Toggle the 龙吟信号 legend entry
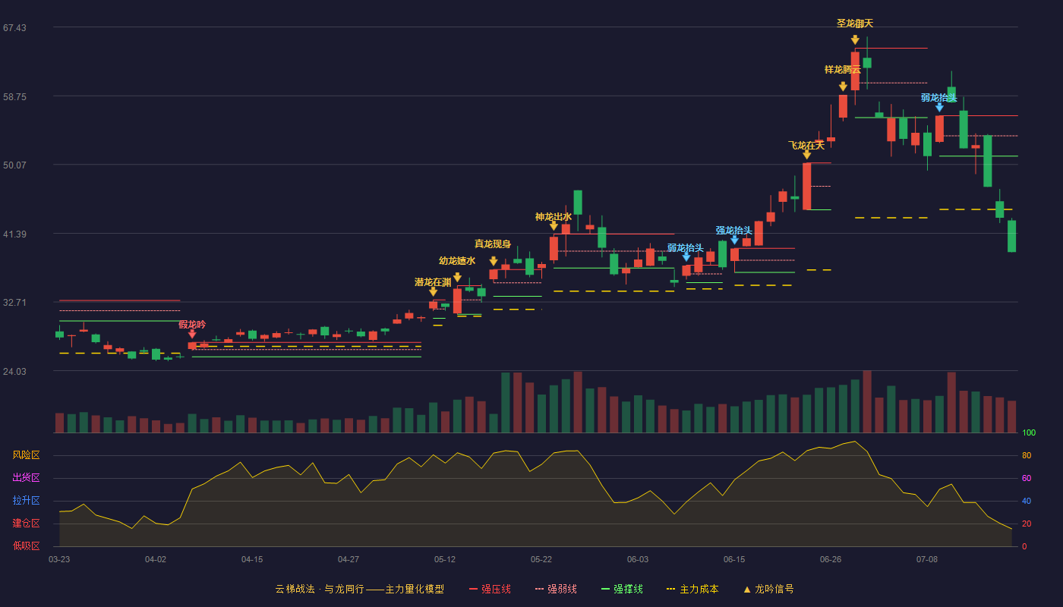The width and height of the screenshot is (1063, 607). pos(768,589)
